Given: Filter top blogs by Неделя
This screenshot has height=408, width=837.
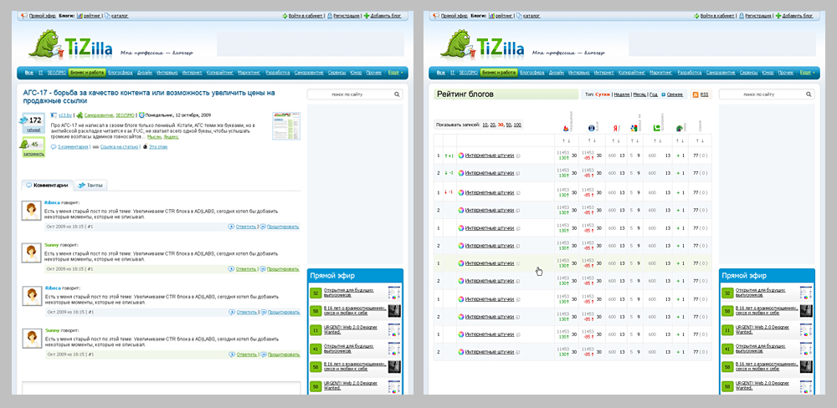Looking at the screenshot, I should (x=622, y=94).
